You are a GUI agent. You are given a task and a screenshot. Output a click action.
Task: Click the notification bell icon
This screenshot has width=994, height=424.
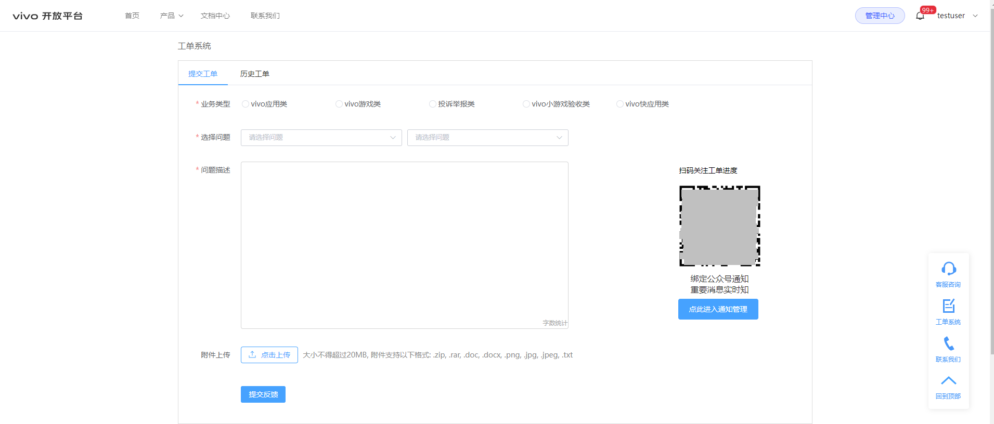[920, 16]
